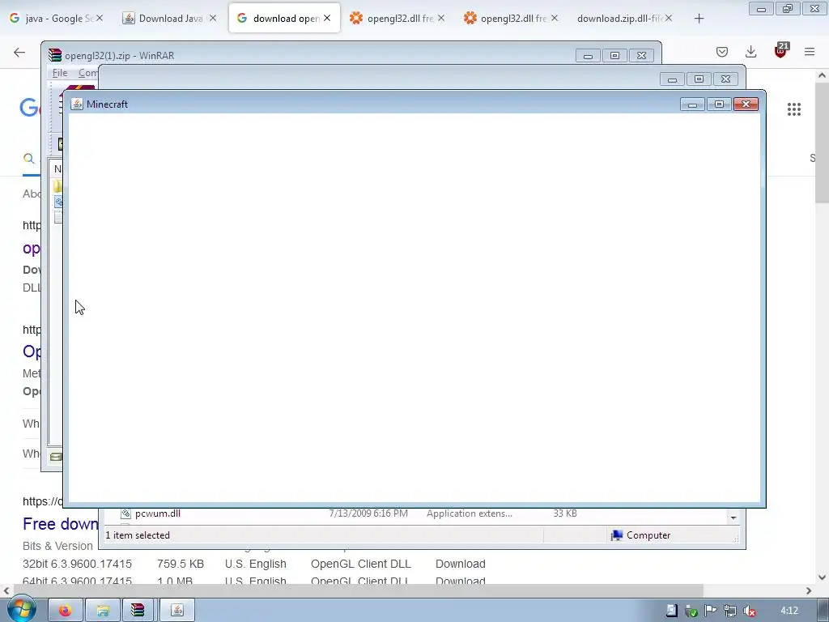This screenshot has height=622, width=829.
Task: Show the clock reading 4:12
Action: point(789,611)
